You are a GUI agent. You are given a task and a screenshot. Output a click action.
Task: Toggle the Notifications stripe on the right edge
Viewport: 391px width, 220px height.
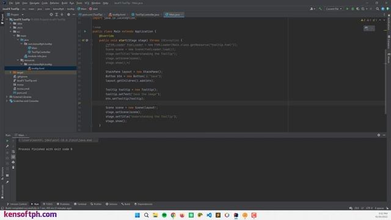[389, 22]
